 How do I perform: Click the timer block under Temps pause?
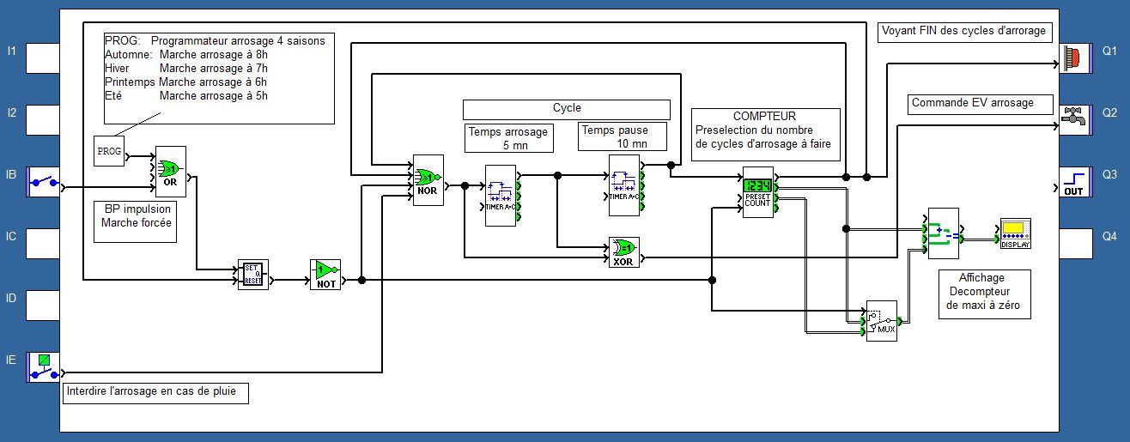point(624,185)
